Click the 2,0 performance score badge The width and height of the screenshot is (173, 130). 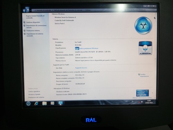77,48
